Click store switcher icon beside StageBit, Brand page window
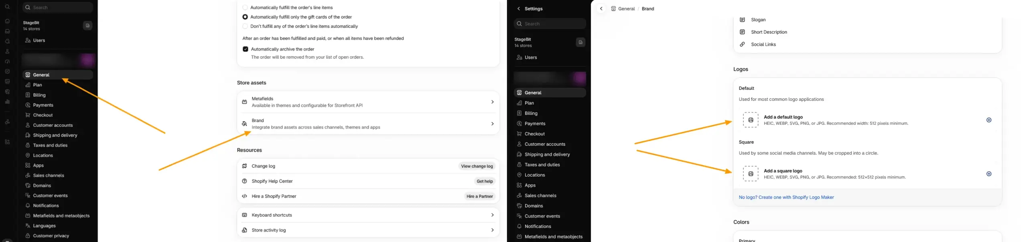The image size is (1027, 242). pos(580,43)
